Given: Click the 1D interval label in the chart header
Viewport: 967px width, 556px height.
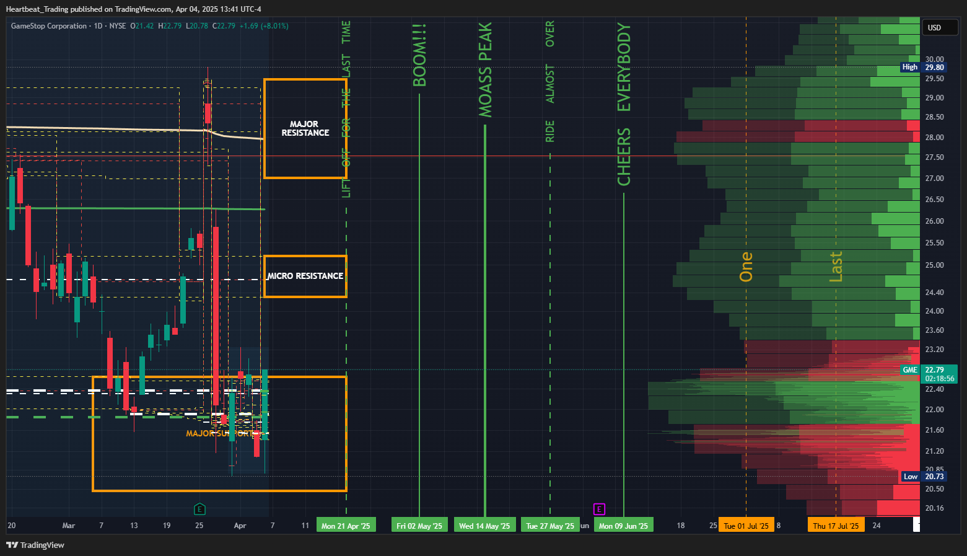Looking at the screenshot, I should point(98,26).
